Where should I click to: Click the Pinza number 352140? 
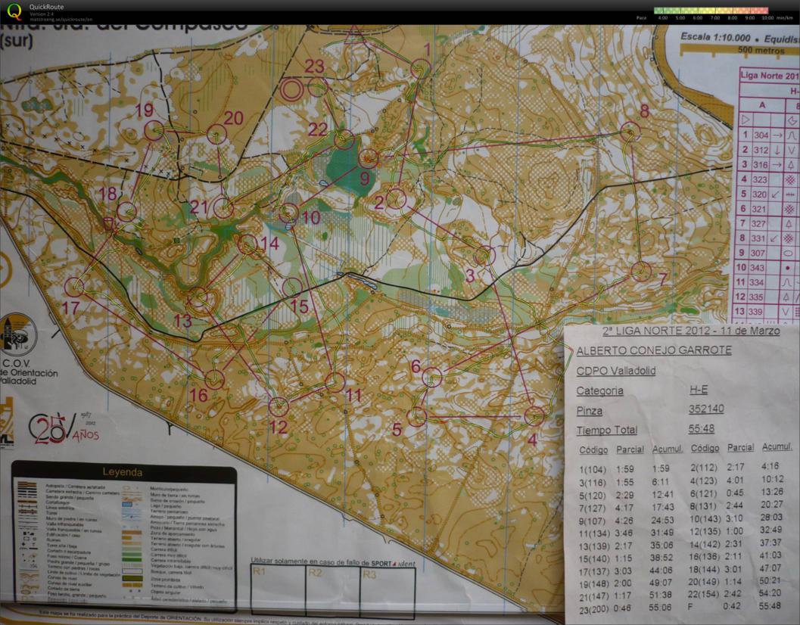[x=706, y=409]
